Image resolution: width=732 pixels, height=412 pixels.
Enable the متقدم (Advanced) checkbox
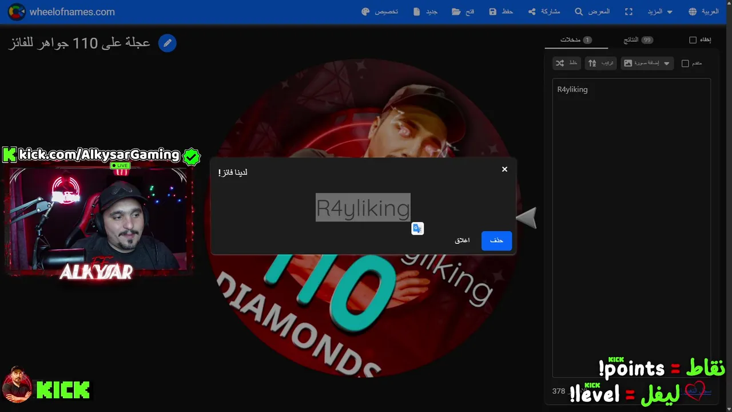click(685, 64)
